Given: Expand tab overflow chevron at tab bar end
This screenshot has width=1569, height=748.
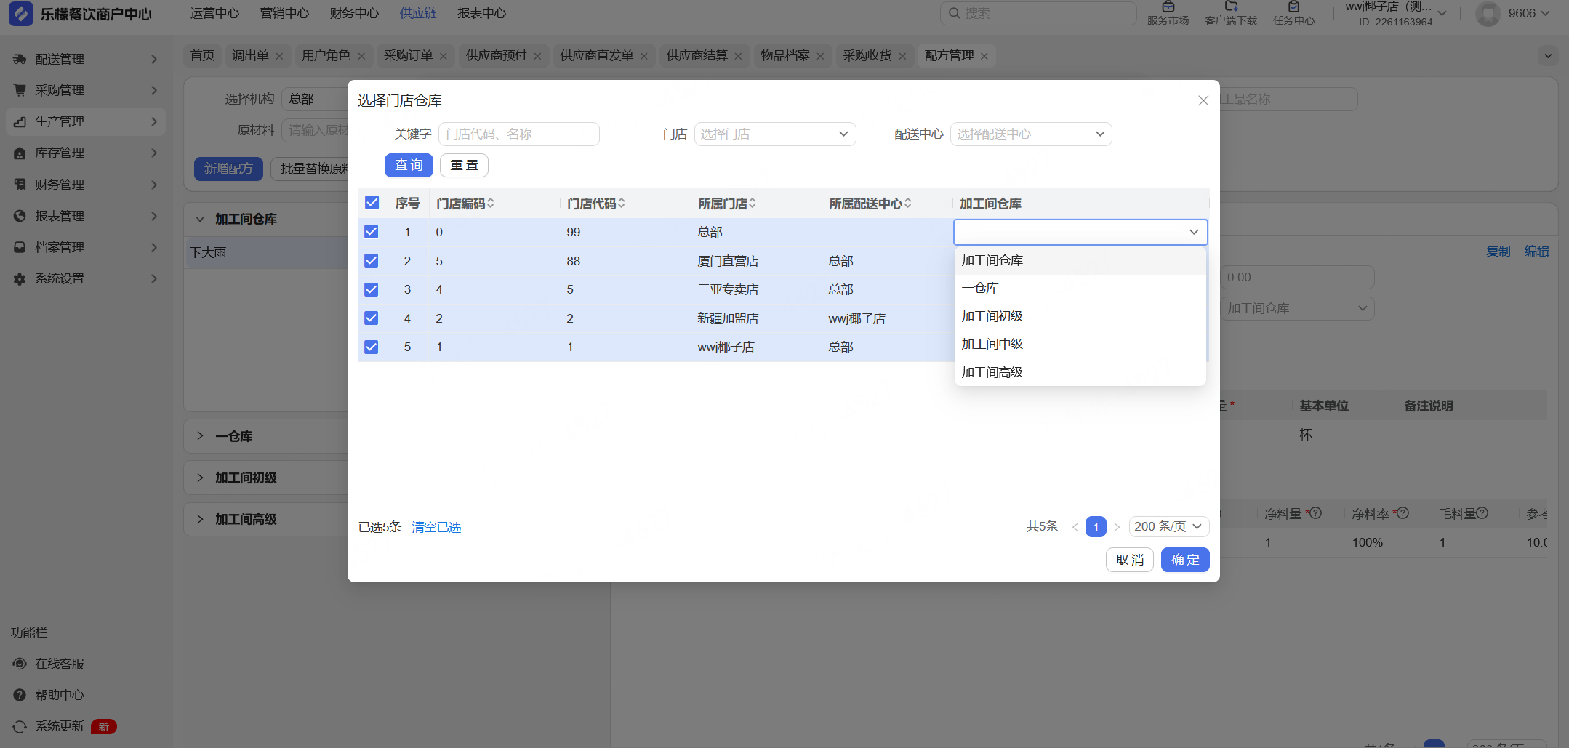Looking at the screenshot, I should (x=1548, y=56).
